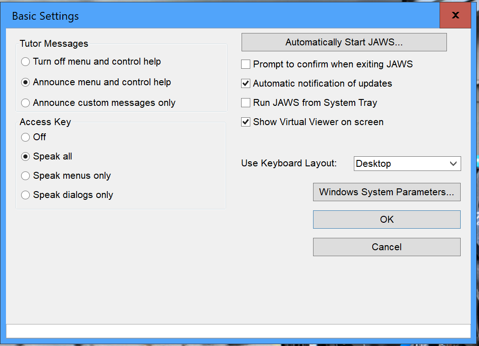Image resolution: width=479 pixels, height=346 pixels.
Task: Click the Use Keyboard Layout label
Action: [x=289, y=164]
